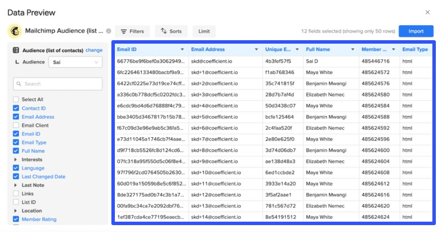Tick the Select All checkbox
The width and height of the screenshot is (441, 232).
(16, 99)
